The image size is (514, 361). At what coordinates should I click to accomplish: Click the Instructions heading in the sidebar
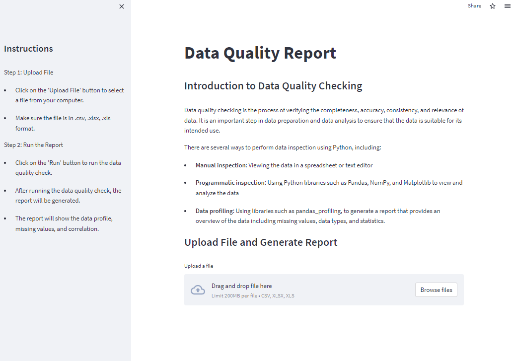(28, 48)
